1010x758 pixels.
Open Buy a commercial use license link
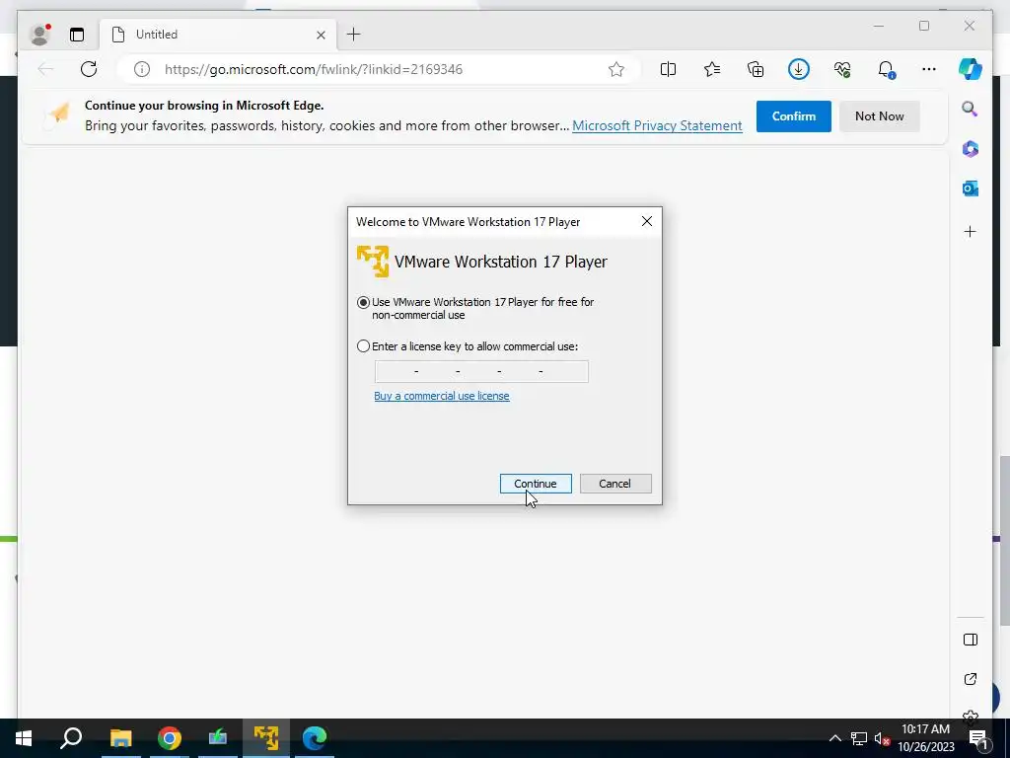coord(442,396)
